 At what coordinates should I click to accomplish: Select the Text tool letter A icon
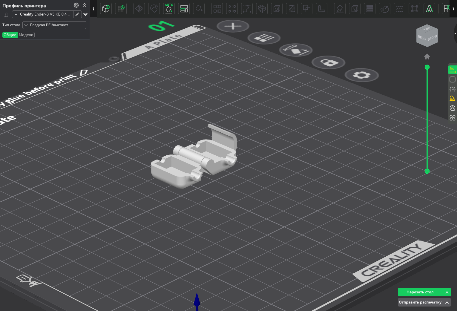(429, 9)
